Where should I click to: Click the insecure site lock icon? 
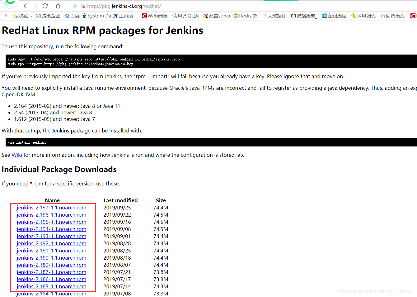click(x=83, y=6)
